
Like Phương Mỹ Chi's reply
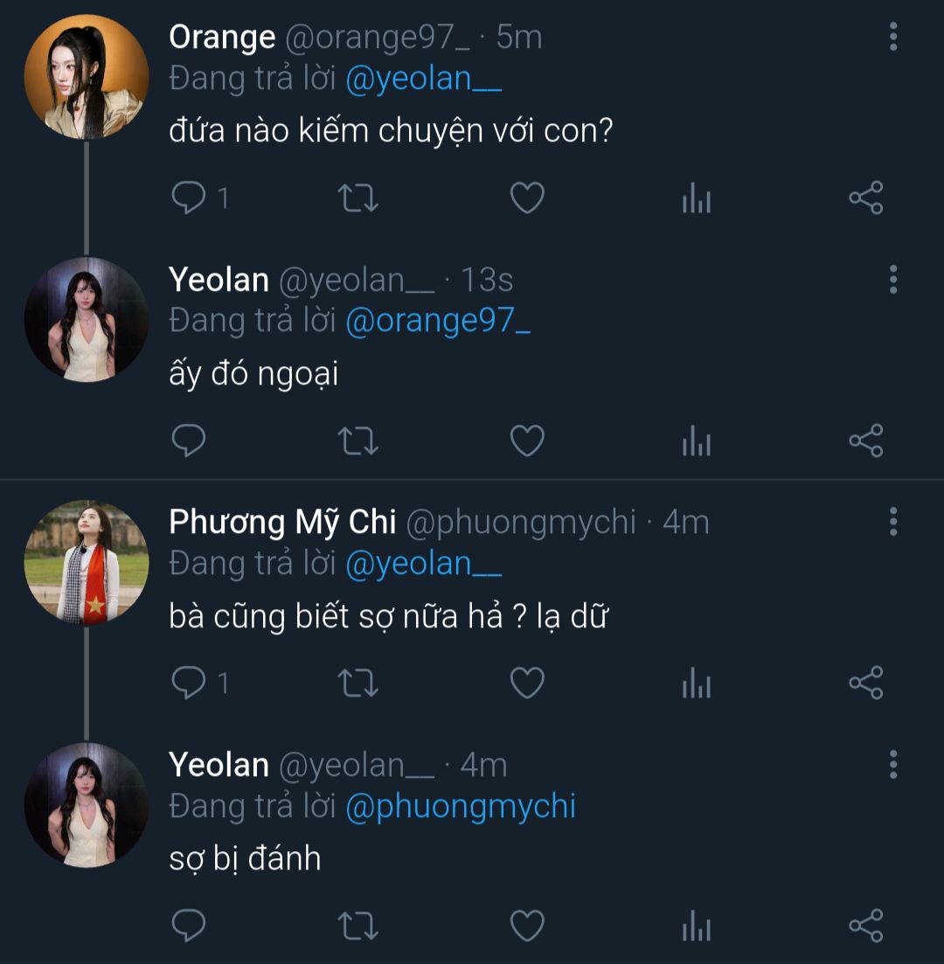(x=527, y=683)
